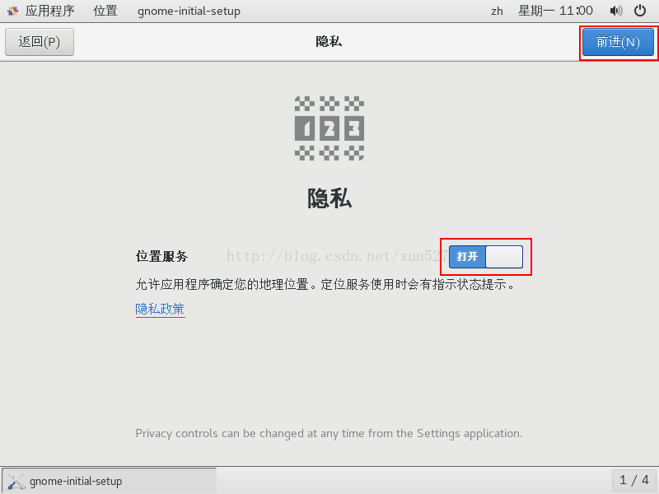Click the volume speaker icon
This screenshot has height=494, width=659.
click(615, 11)
